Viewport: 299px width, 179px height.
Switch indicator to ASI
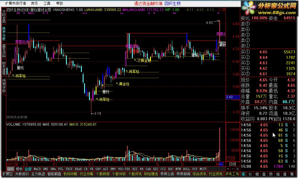coord(105,169)
